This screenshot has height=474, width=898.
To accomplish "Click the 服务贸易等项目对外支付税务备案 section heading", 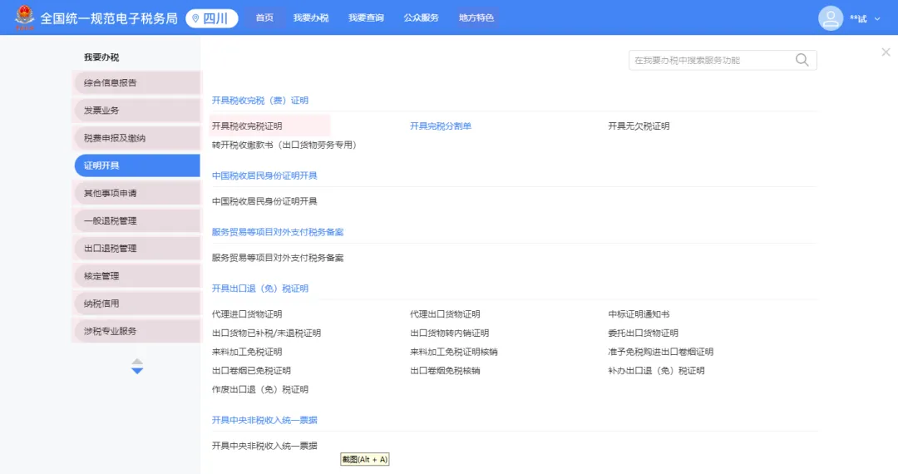I will [278, 232].
